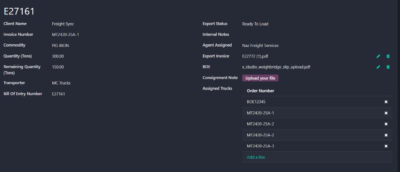The width and height of the screenshot is (400, 172).
Task: Remove the BOE12345 row from Assigned Trucks
Action: 386,102
